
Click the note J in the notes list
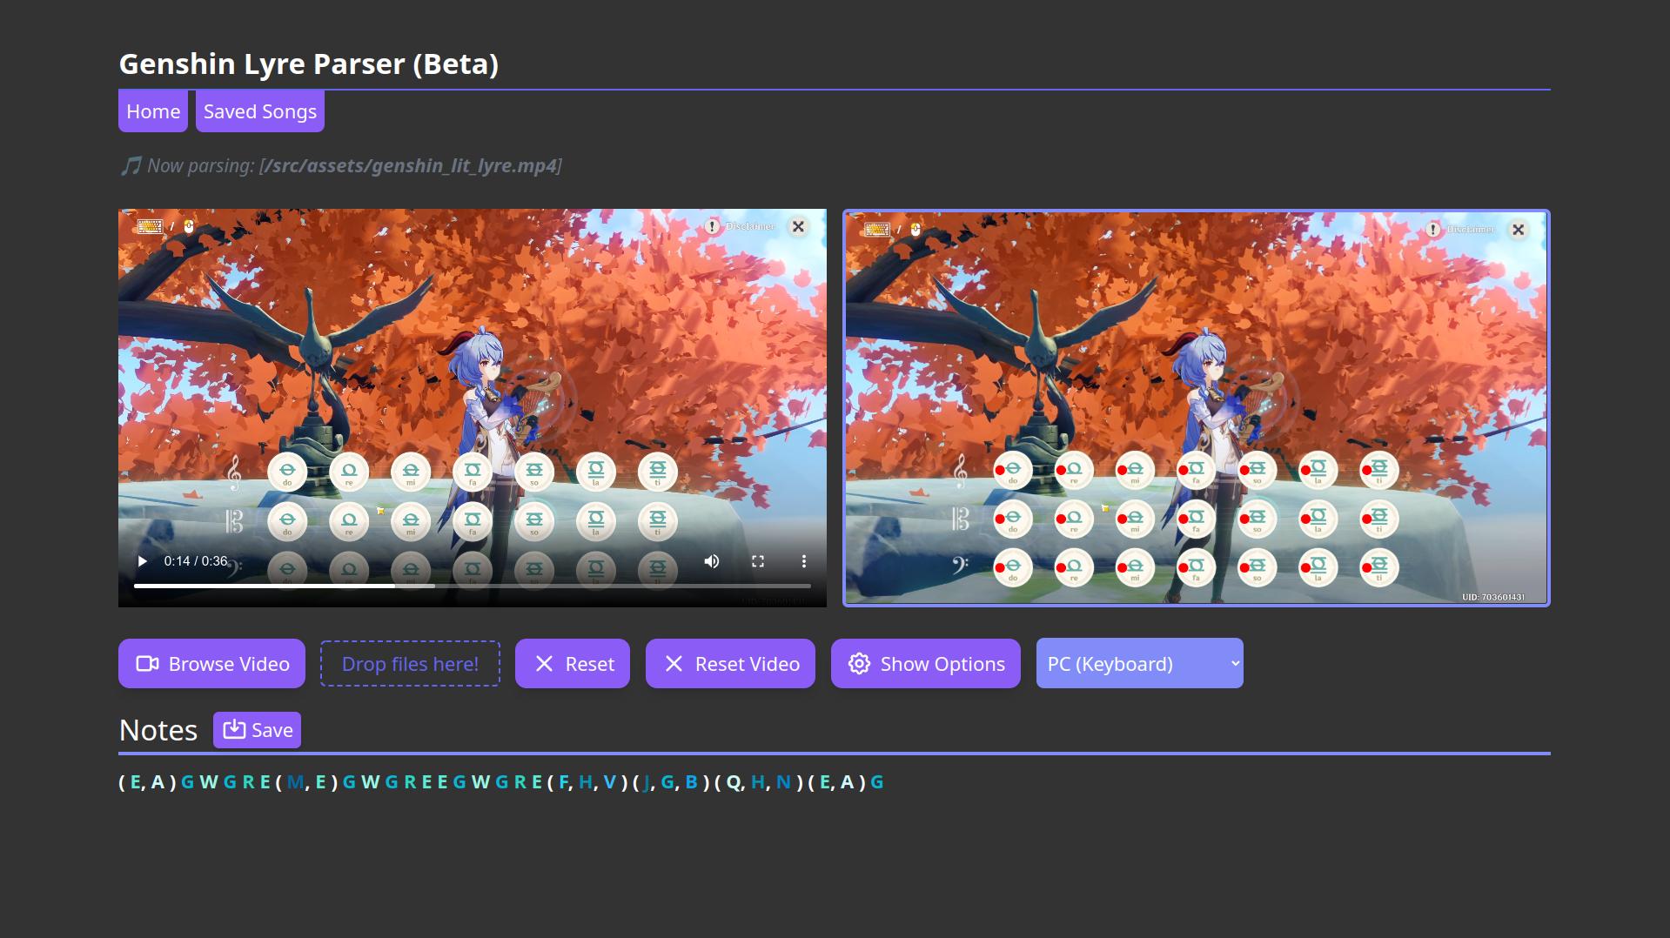(646, 782)
